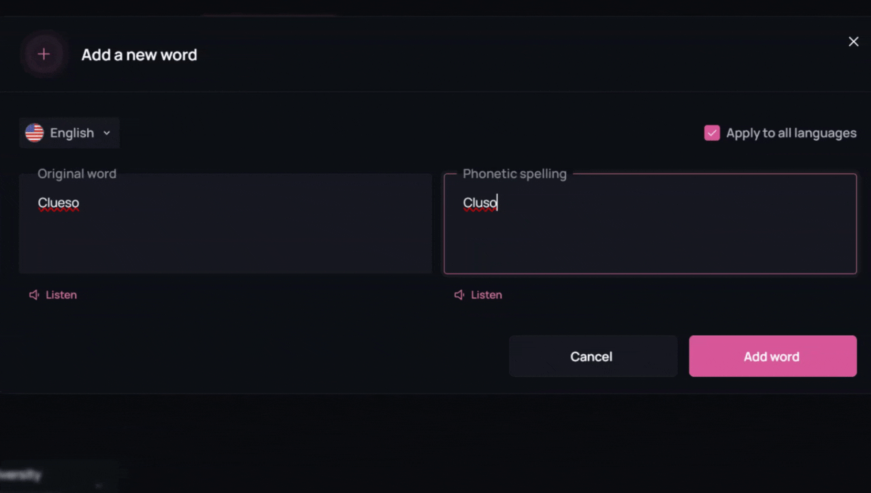Click Listen under the Original word field
The height and width of the screenshot is (493, 871).
click(x=61, y=294)
